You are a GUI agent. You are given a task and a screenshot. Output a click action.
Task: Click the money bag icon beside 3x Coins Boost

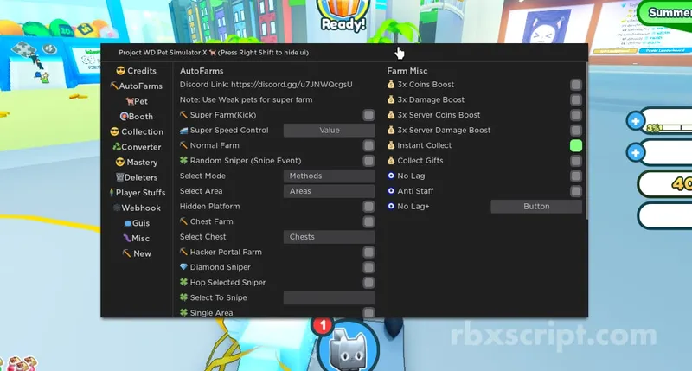(391, 84)
